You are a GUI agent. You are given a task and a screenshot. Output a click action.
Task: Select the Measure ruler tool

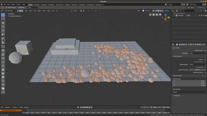(3, 42)
